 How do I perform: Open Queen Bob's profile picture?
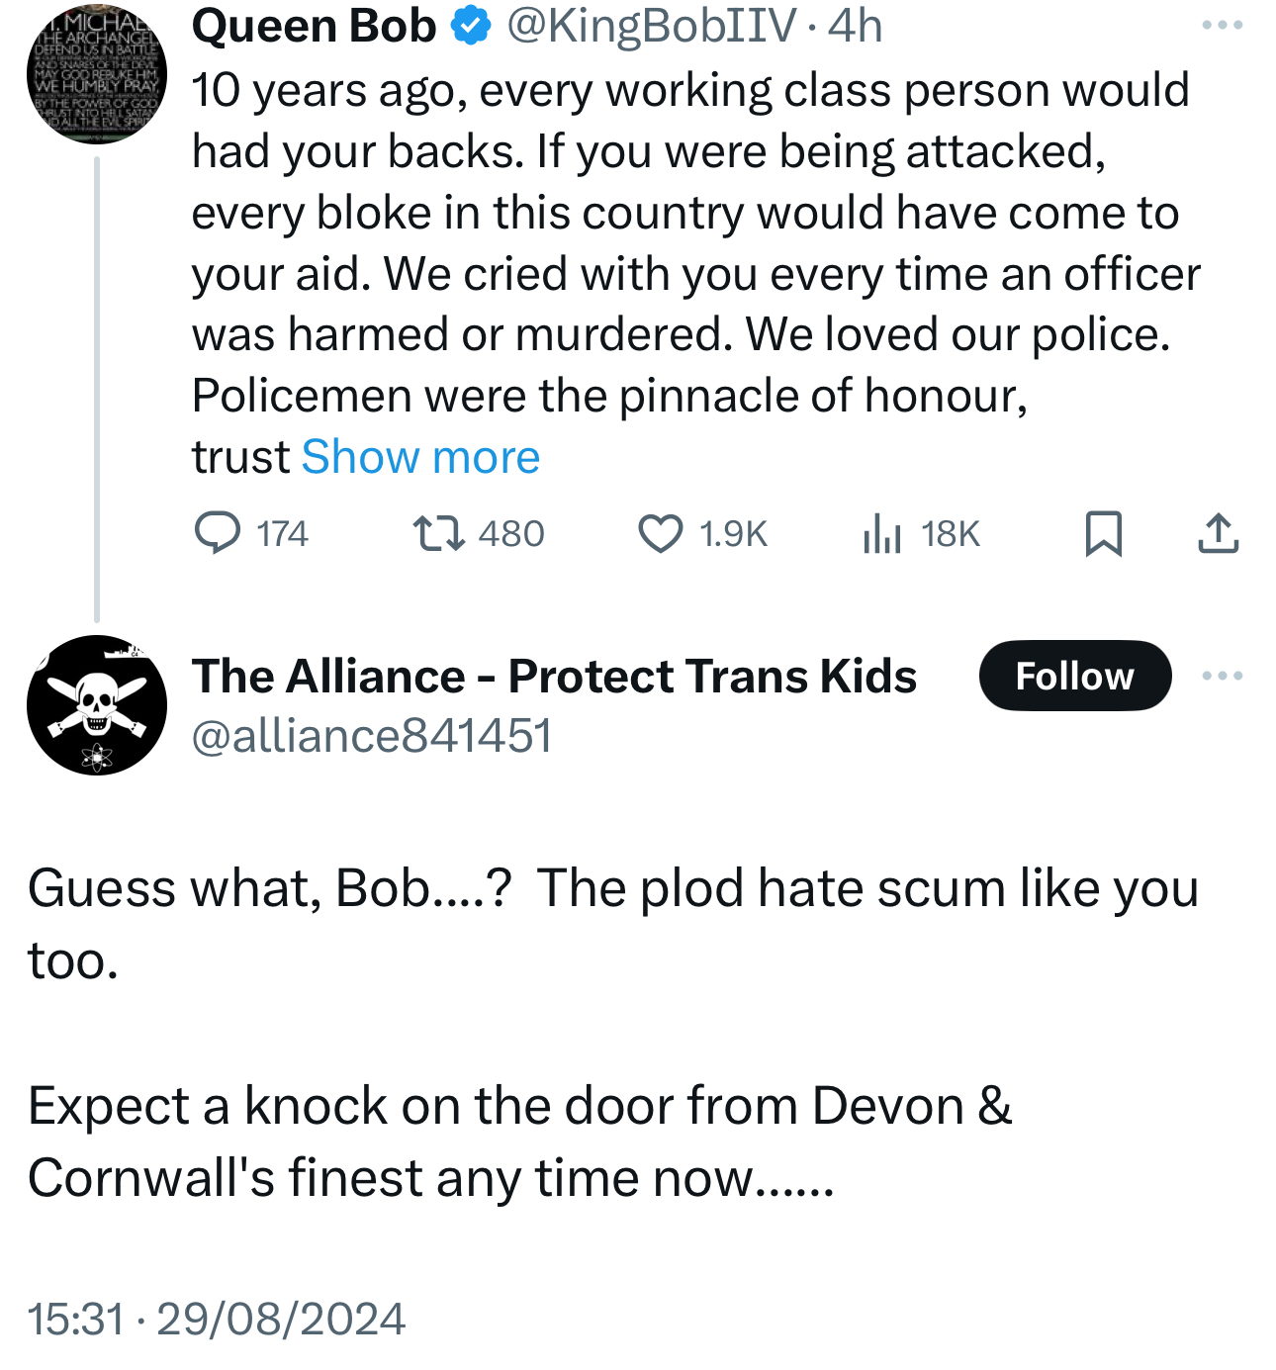[x=96, y=74]
